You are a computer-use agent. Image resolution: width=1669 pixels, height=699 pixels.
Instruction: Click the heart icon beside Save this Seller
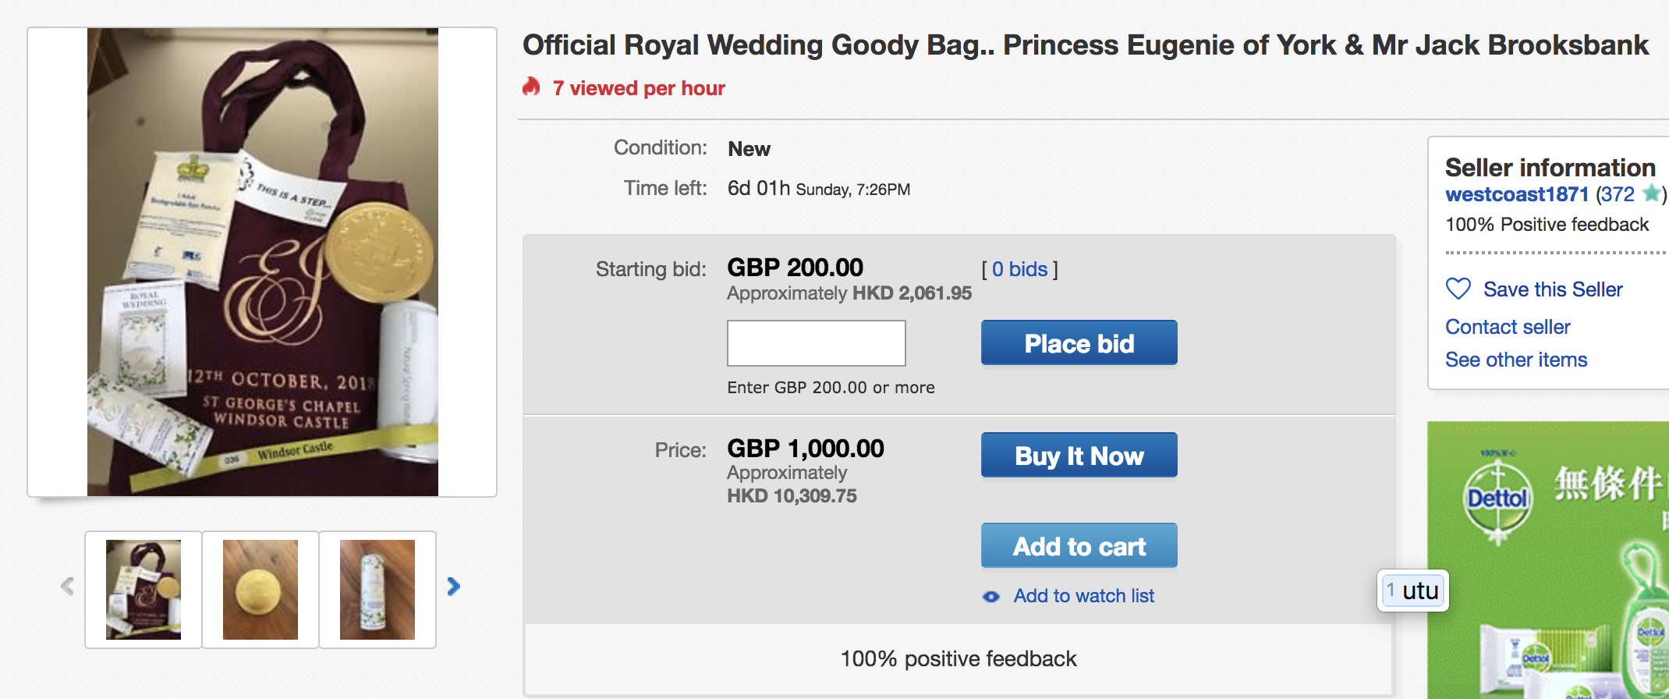pyautogui.click(x=1458, y=289)
